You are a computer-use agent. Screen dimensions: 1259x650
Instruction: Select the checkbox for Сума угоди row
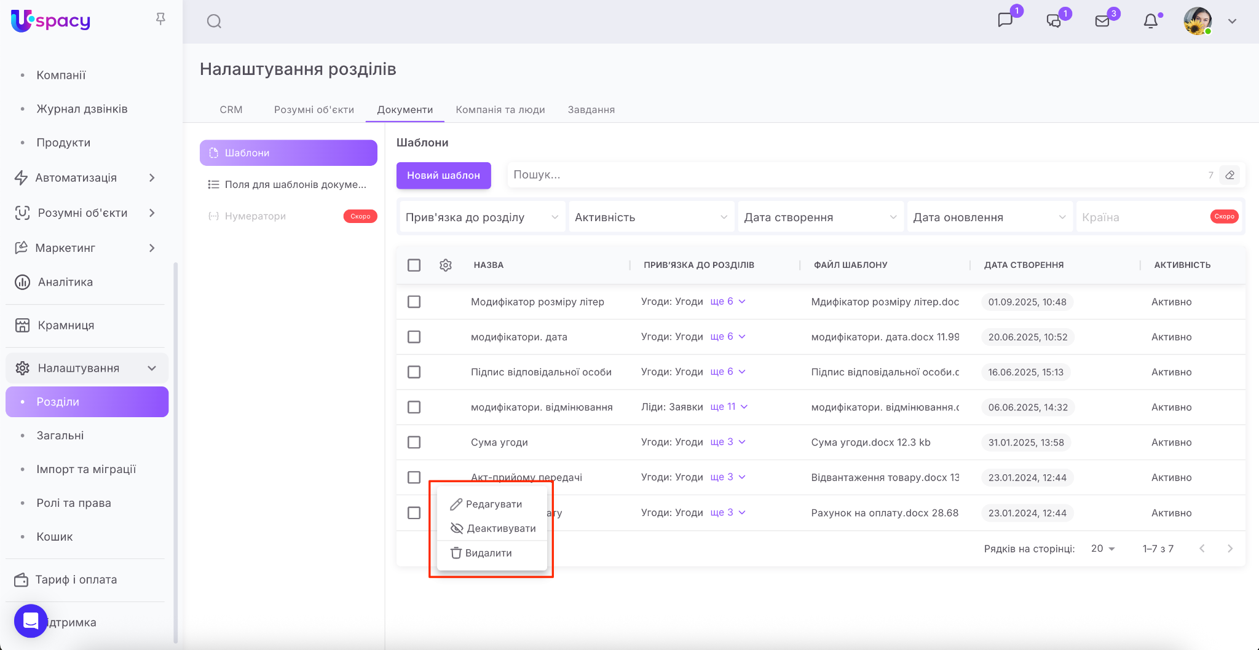point(414,442)
